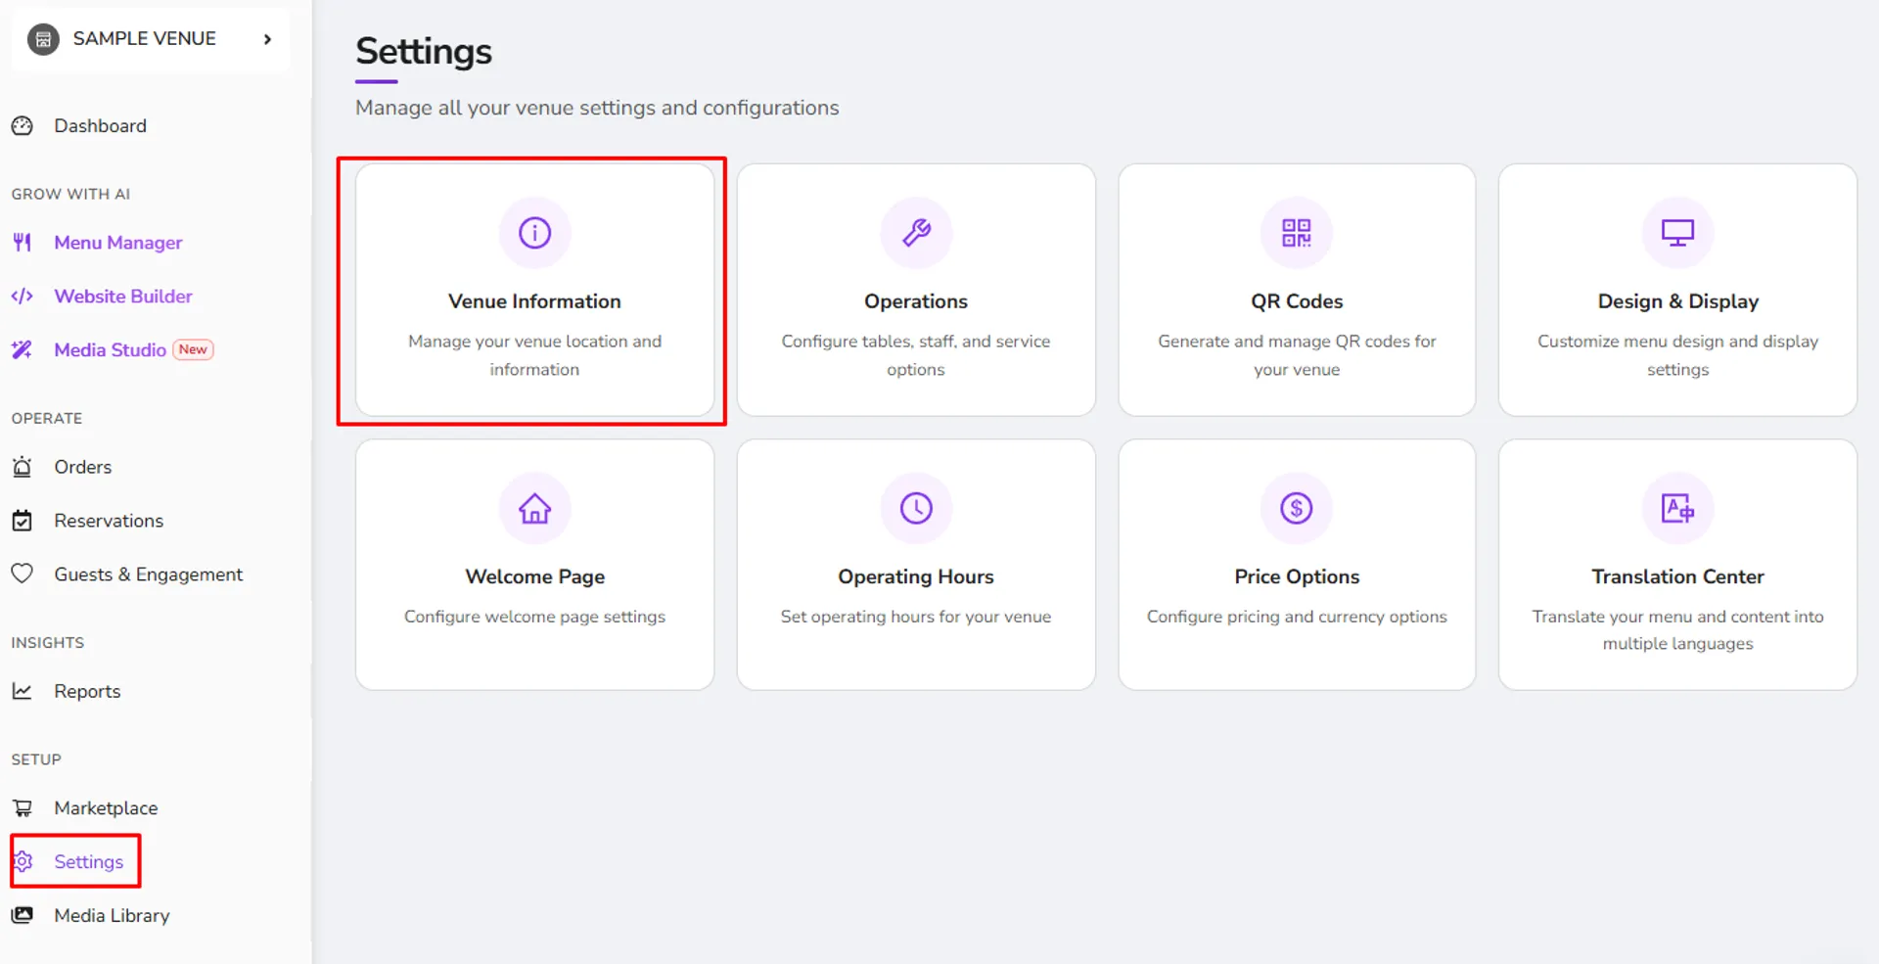Open the Media Library link

(112, 915)
